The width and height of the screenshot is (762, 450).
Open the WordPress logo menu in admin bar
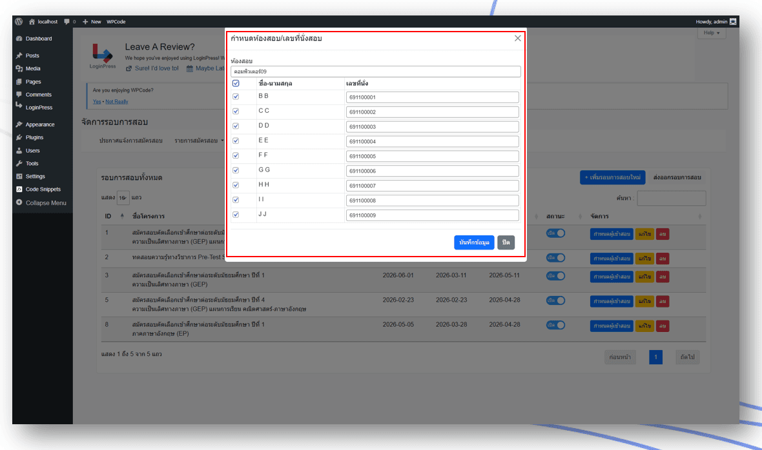(19, 21)
